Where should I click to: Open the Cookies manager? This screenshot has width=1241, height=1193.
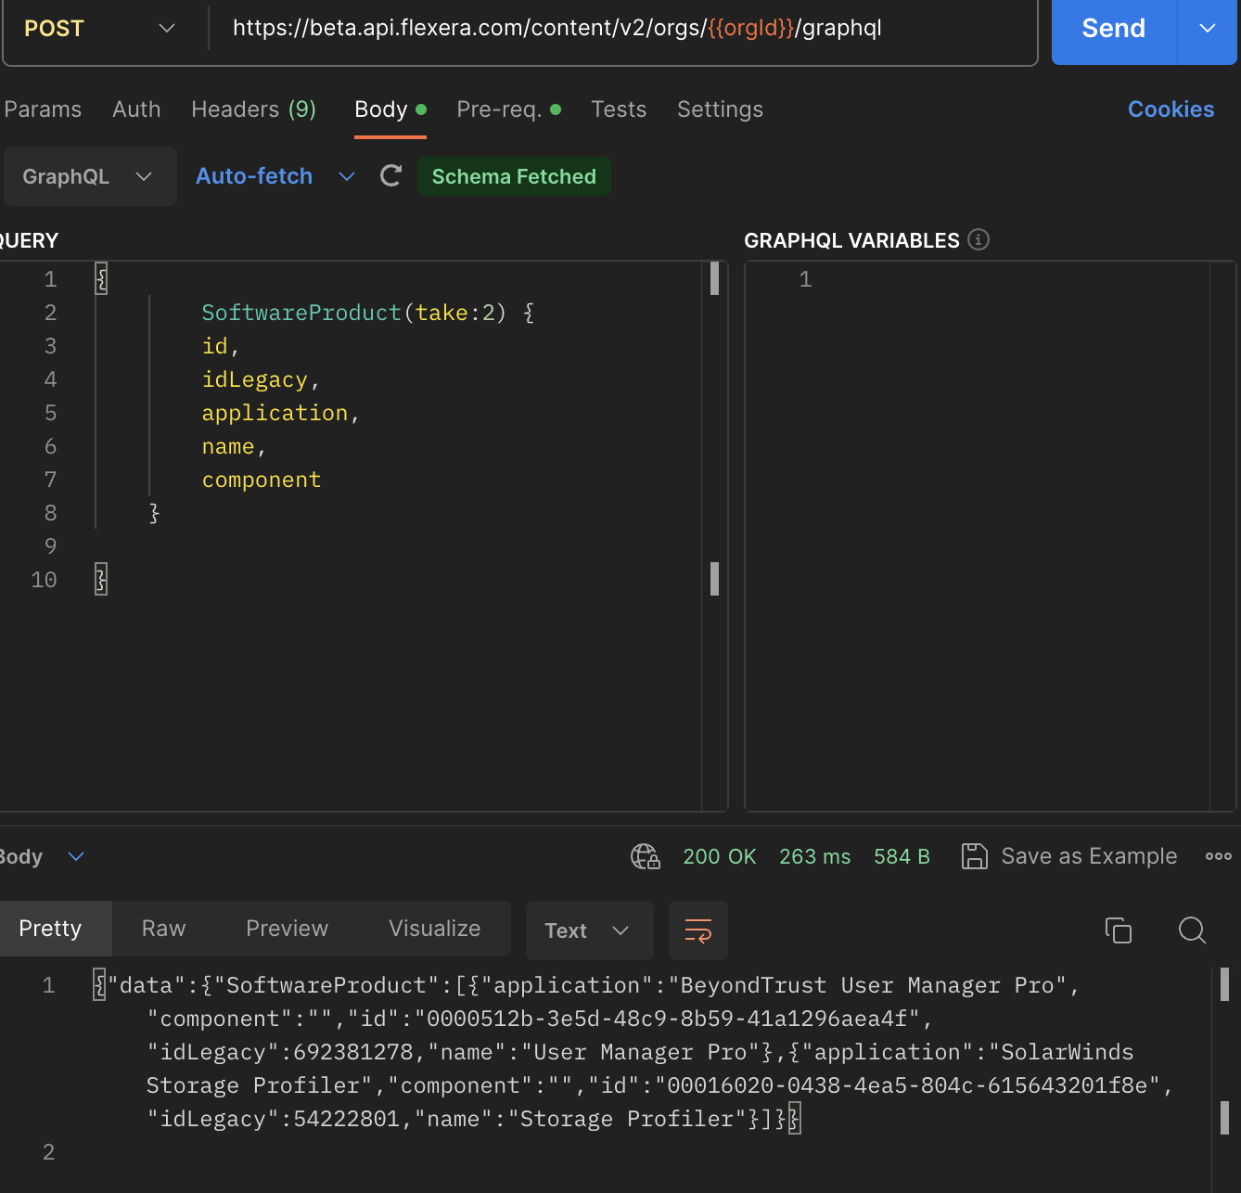(x=1171, y=109)
